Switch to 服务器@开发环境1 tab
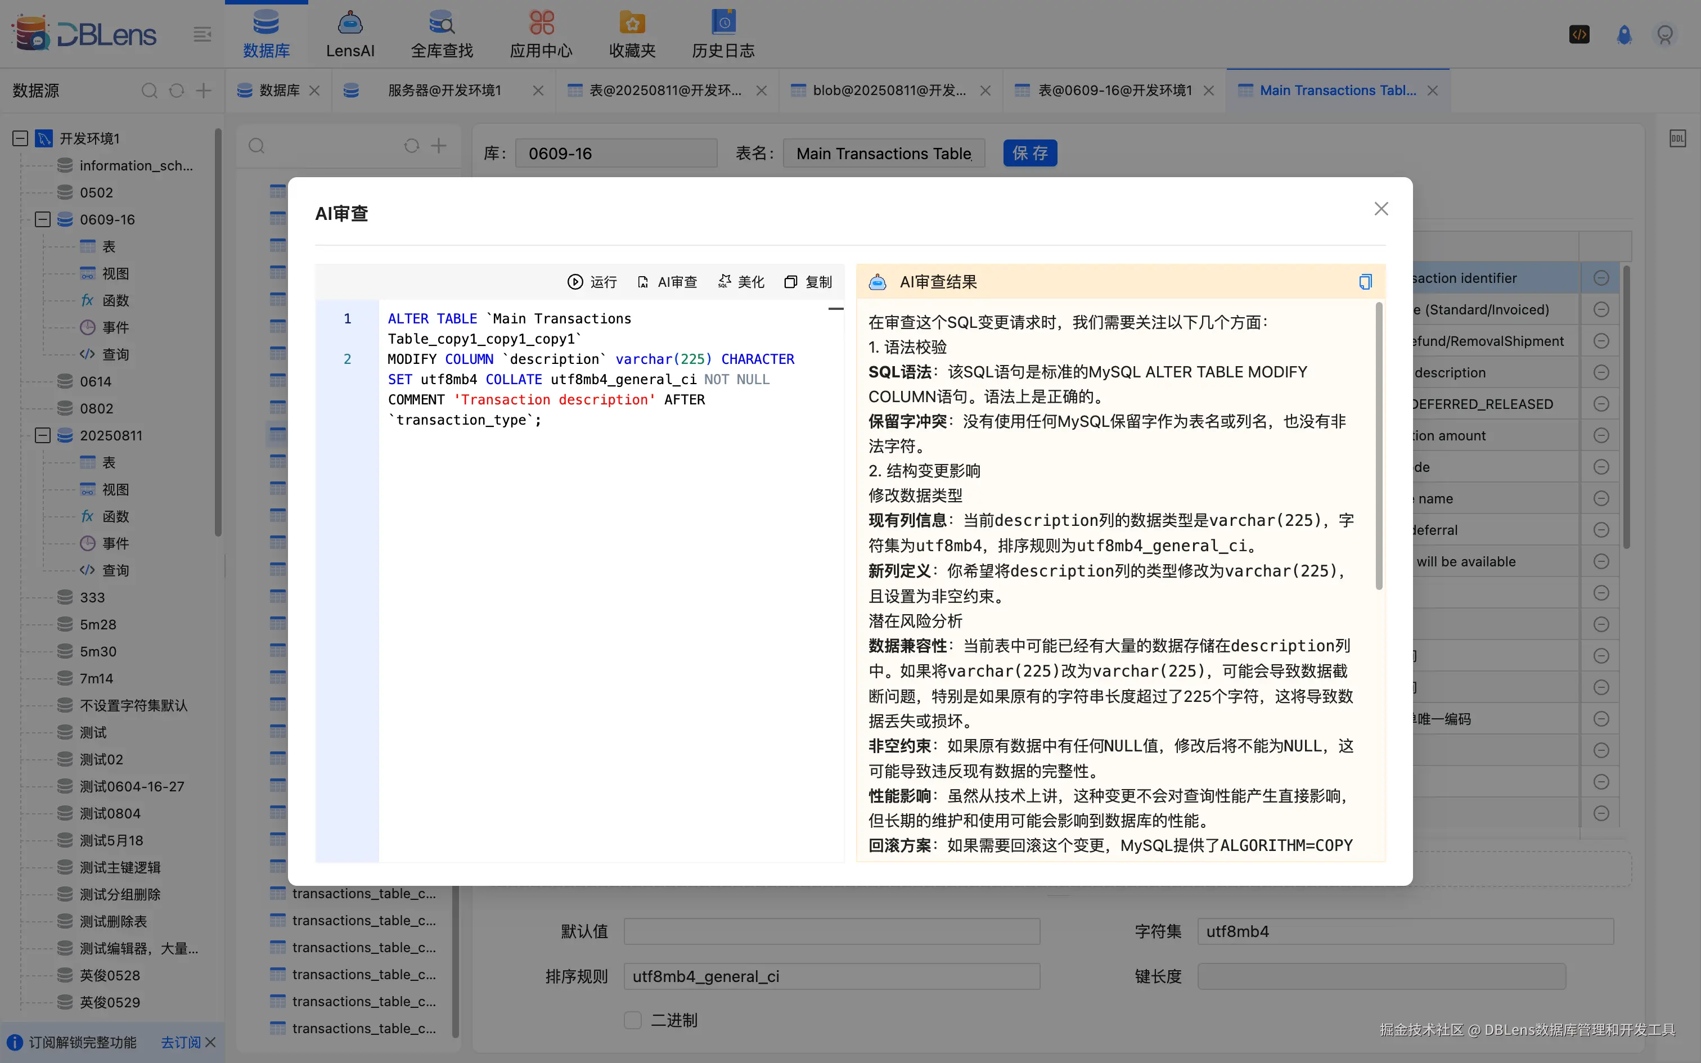Screen dimensions: 1701x1063 coord(444,91)
